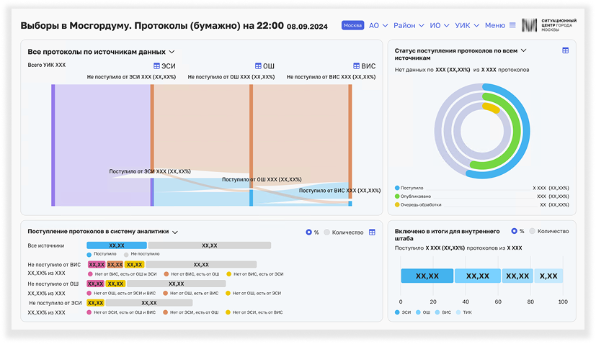
Task: Expand the УИК dropdown
Action: coord(467,25)
